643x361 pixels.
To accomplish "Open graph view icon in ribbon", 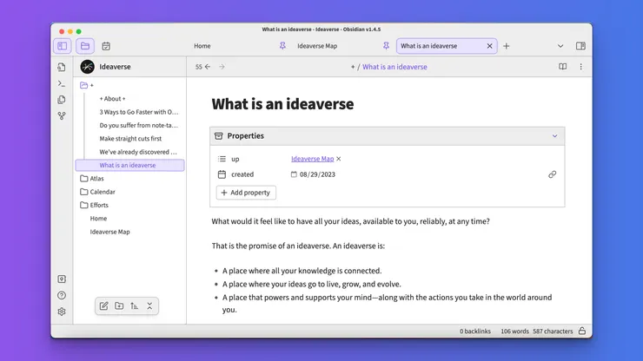I will pyautogui.click(x=62, y=116).
